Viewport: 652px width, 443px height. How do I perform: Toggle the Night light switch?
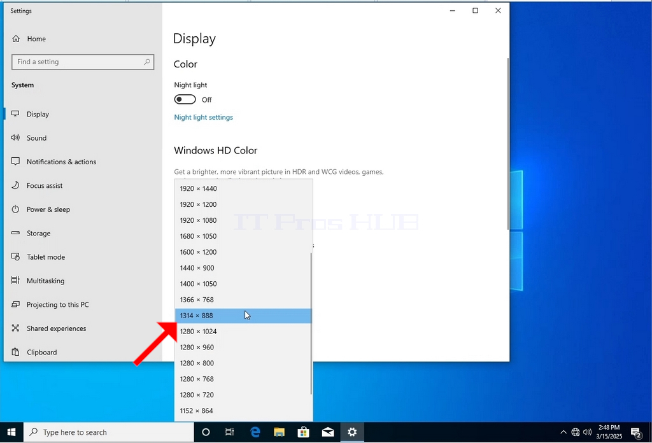click(185, 99)
